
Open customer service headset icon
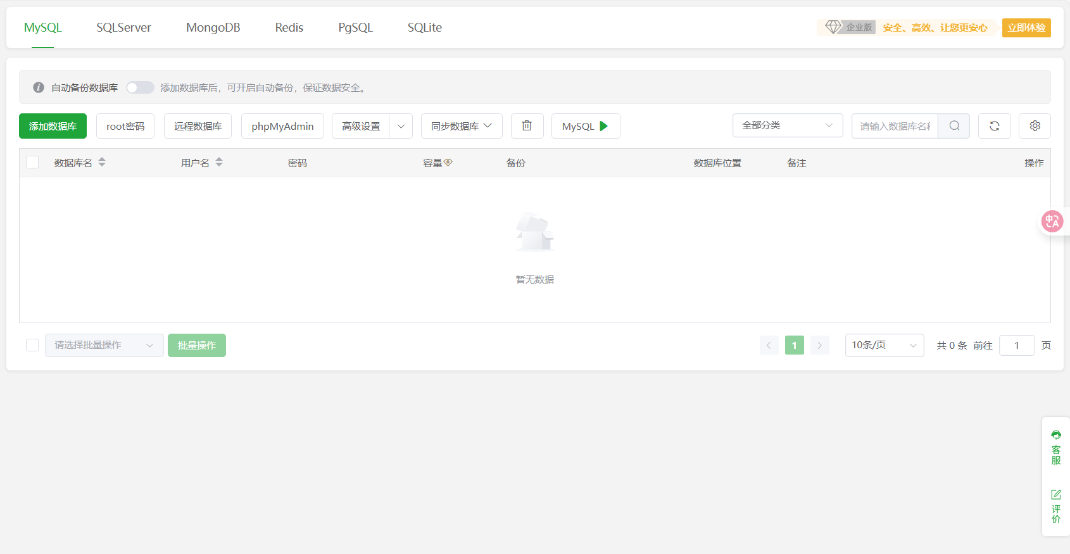coord(1055,436)
